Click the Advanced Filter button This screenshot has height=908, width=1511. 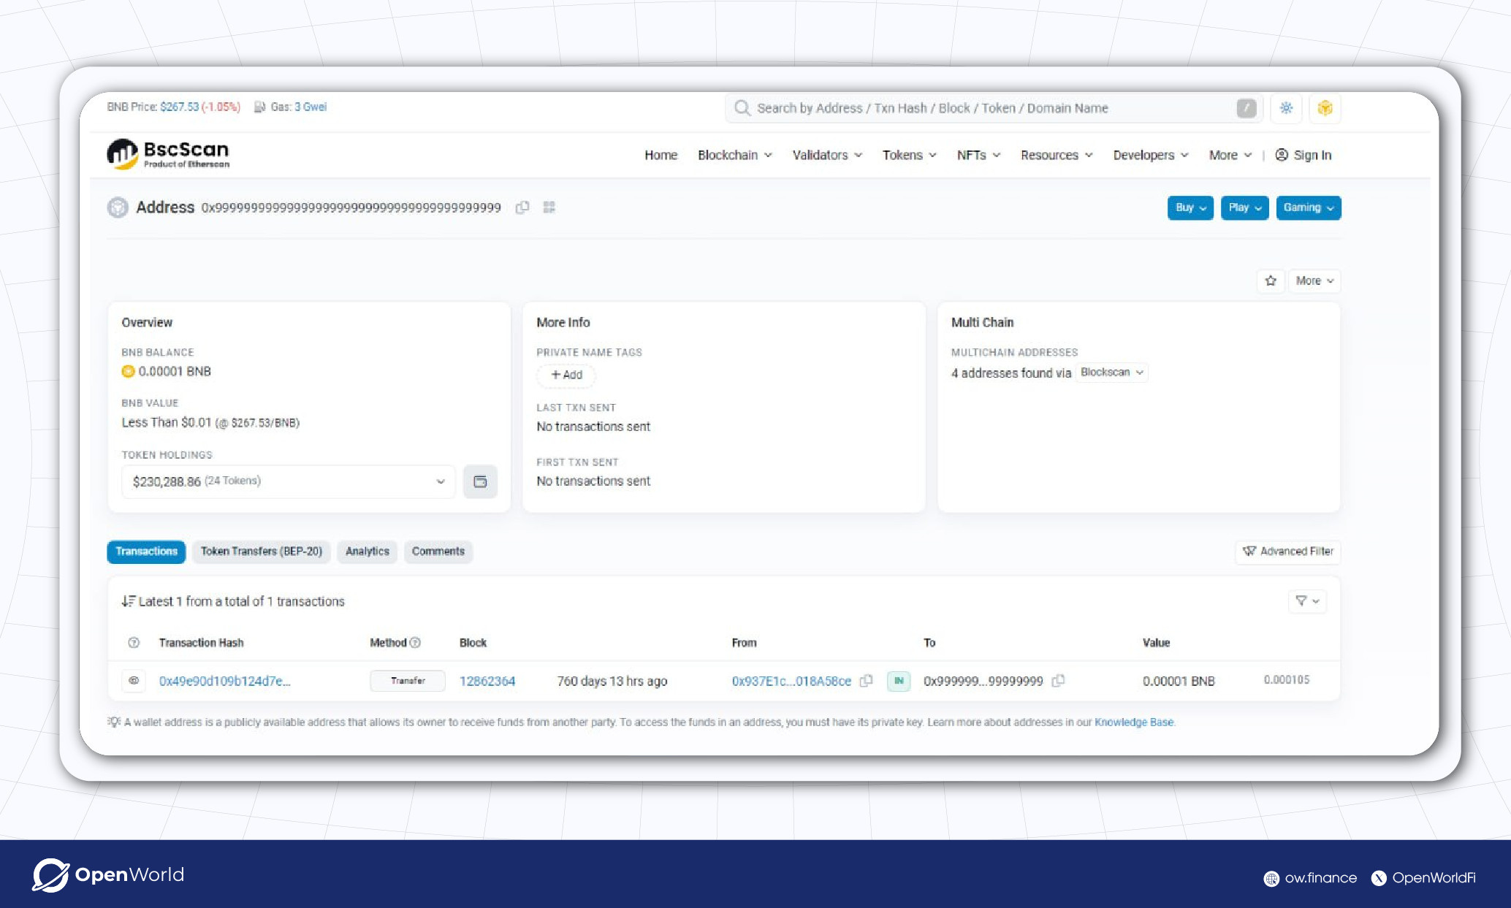coord(1288,552)
